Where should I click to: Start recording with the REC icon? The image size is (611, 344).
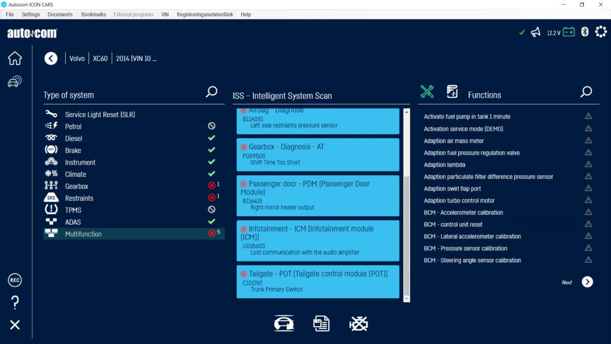tap(15, 280)
